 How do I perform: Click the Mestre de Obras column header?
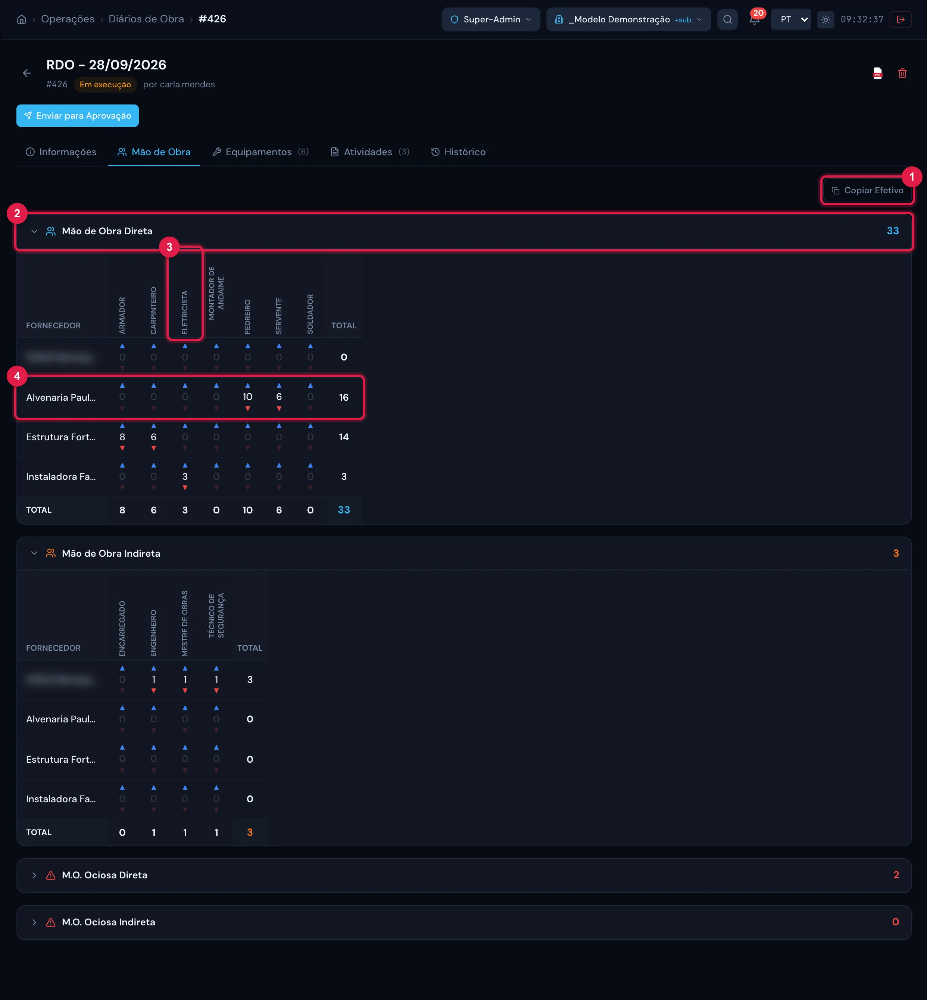(185, 624)
